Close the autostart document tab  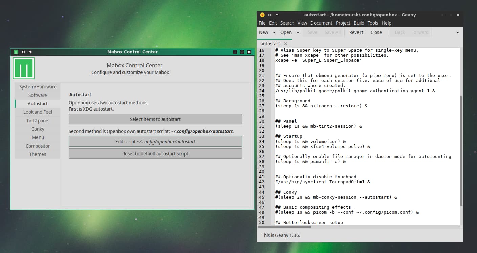pos(286,44)
